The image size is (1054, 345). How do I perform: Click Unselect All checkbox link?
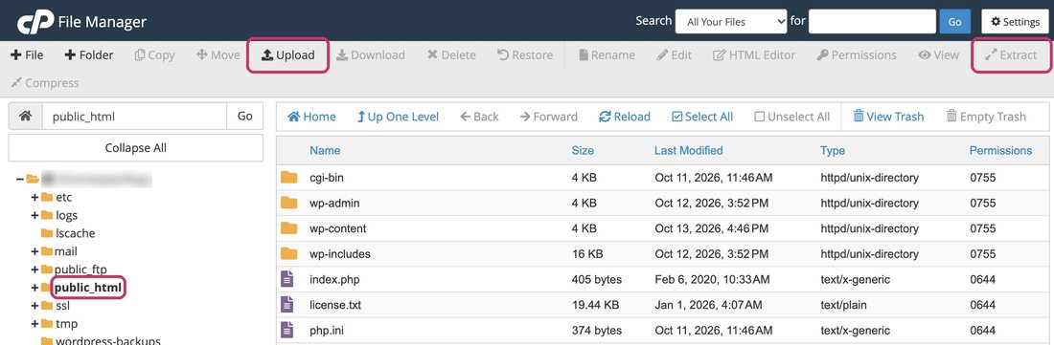coord(791,117)
